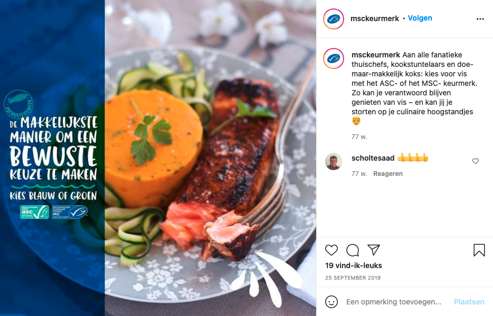This screenshot has width=493, height=316.
Task: Open emoji picker smiley icon
Action: [x=331, y=302]
